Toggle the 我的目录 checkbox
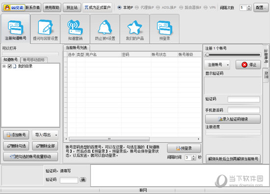The height and width of the screenshot is (194, 270). (10, 66)
